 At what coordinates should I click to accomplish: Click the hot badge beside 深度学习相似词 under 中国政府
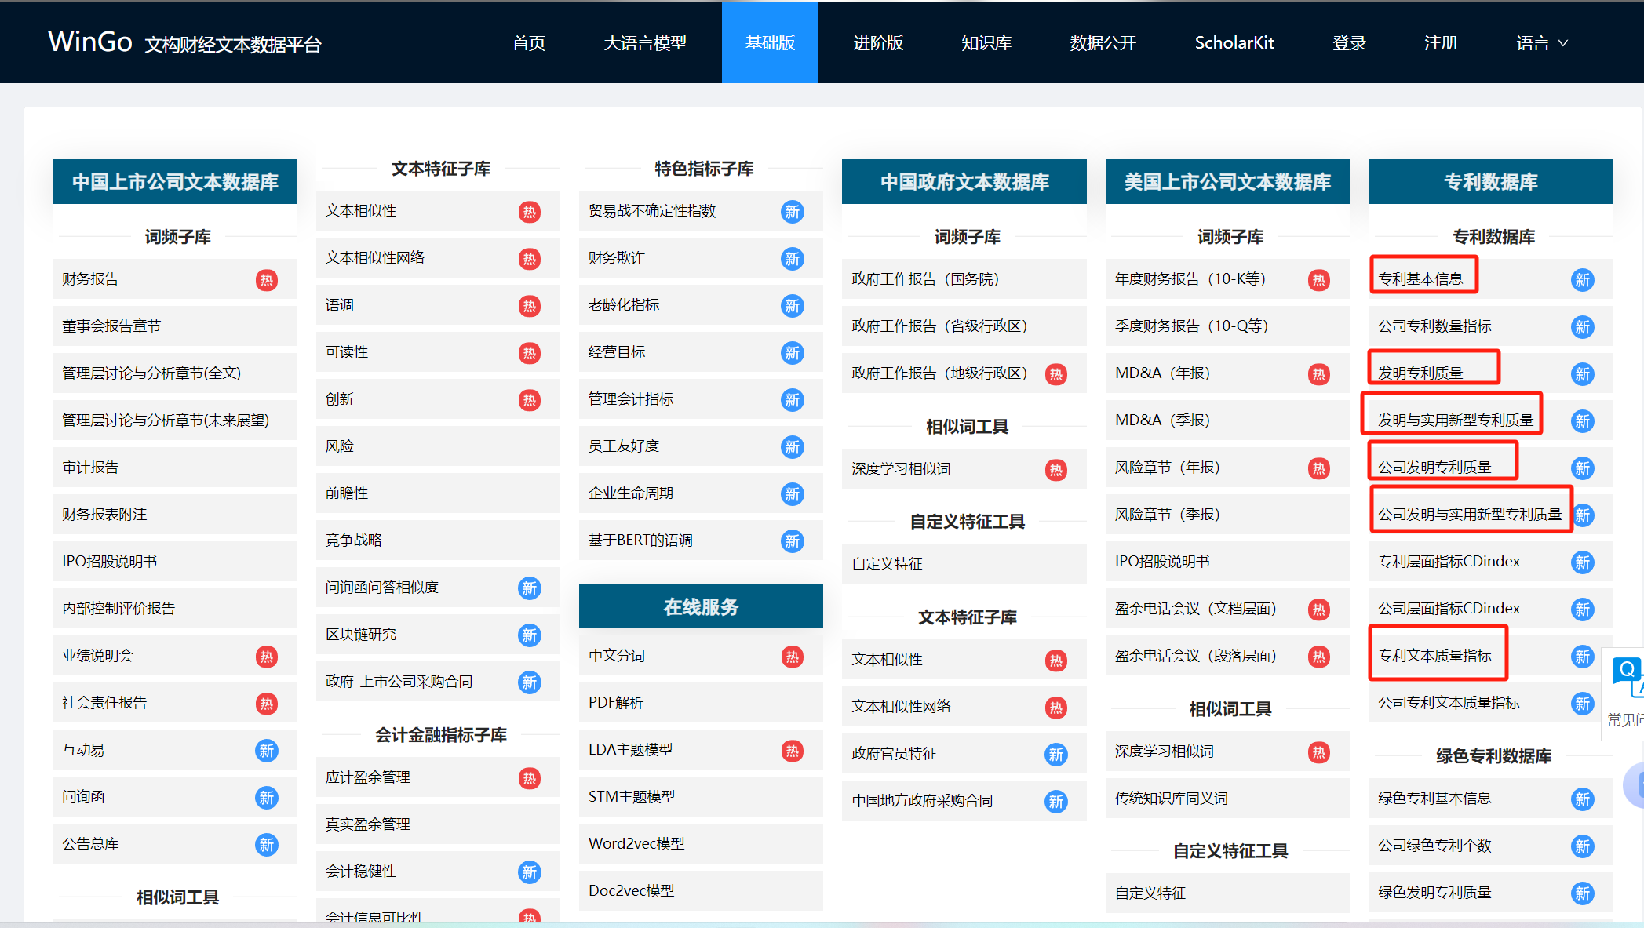pyautogui.click(x=1056, y=470)
